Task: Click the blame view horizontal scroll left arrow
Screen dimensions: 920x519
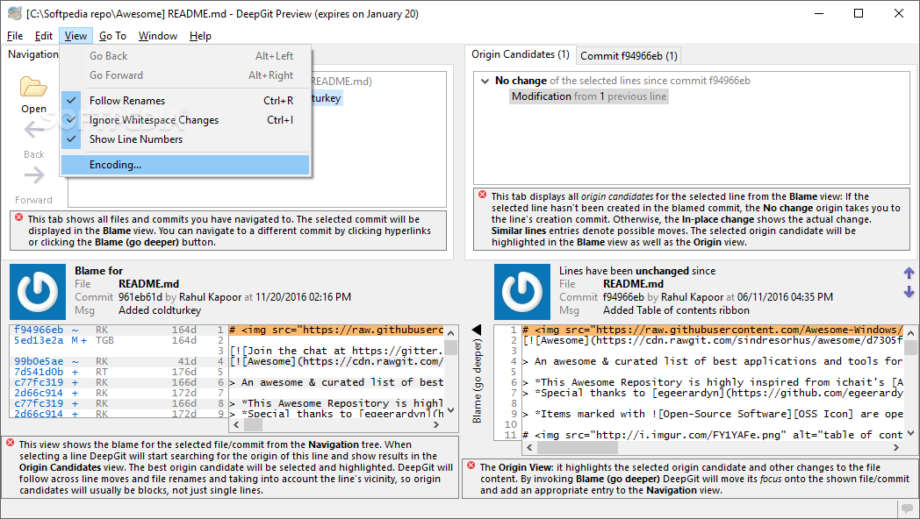Action: 236,424
